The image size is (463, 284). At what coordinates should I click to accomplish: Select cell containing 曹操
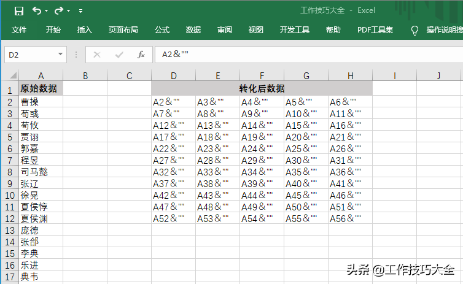(x=41, y=102)
